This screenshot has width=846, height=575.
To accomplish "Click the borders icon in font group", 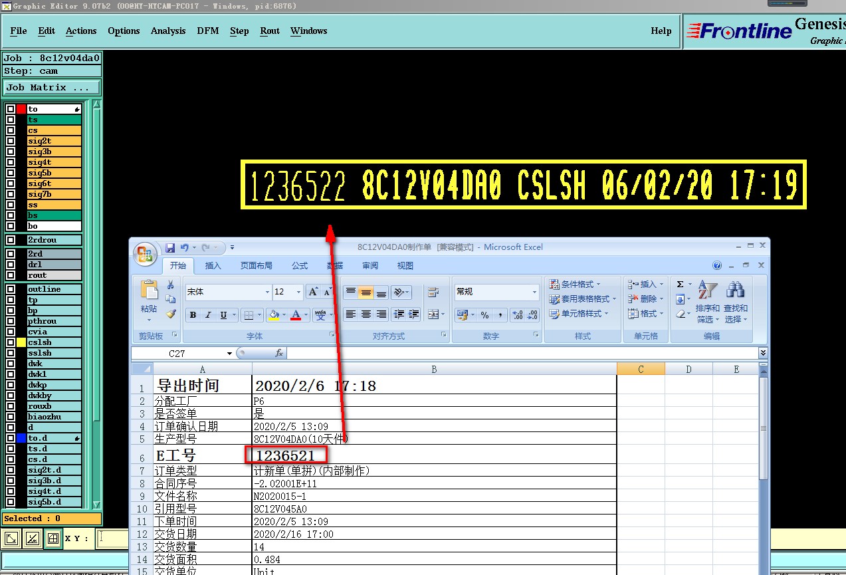I will point(248,315).
